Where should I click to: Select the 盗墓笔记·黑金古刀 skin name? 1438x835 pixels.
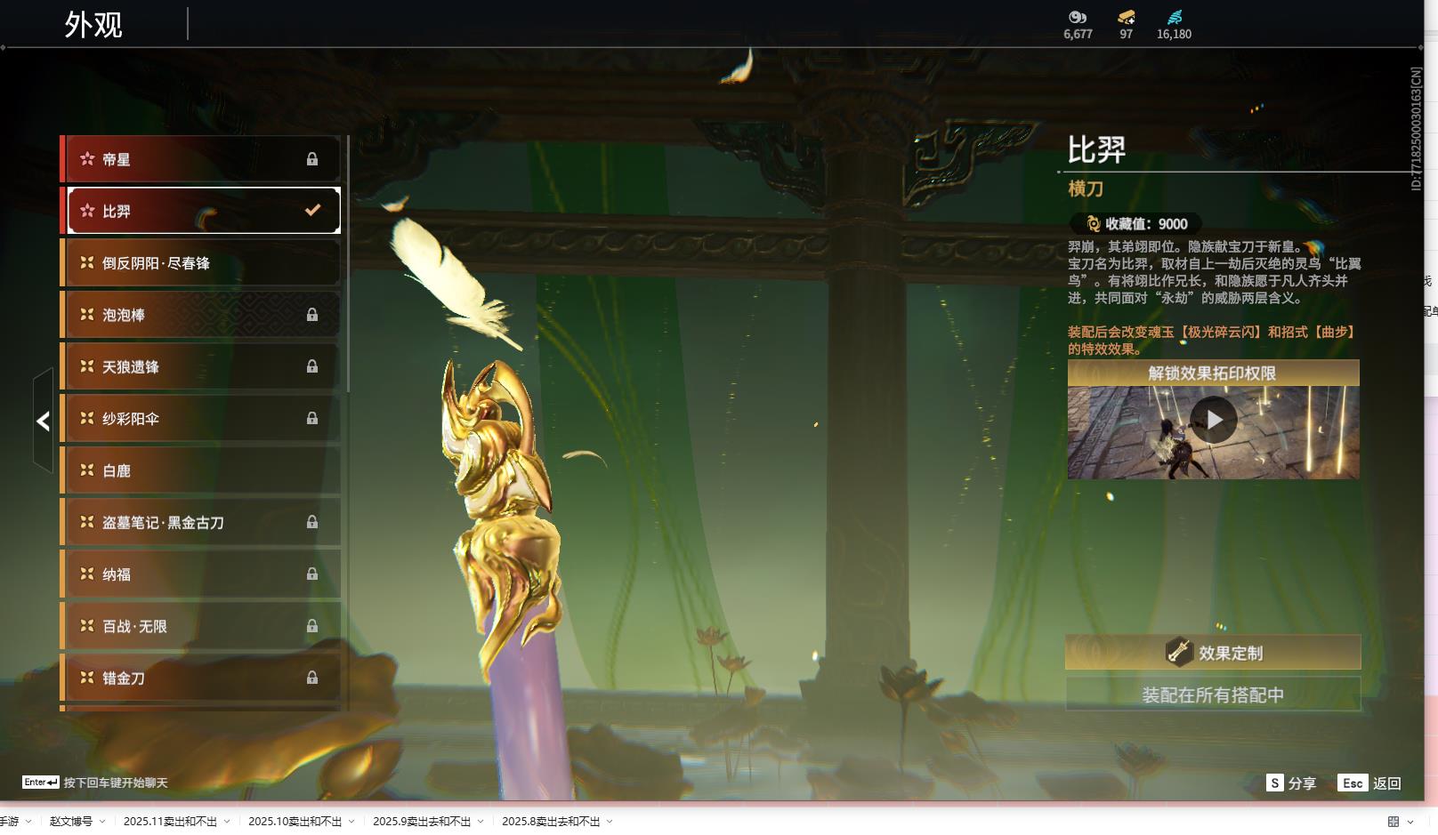pyautogui.click(x=163, y=522)
